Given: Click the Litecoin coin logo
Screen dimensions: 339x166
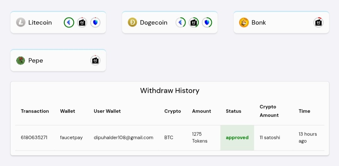Looking at the screenshot, I should [x=21, y=23].
